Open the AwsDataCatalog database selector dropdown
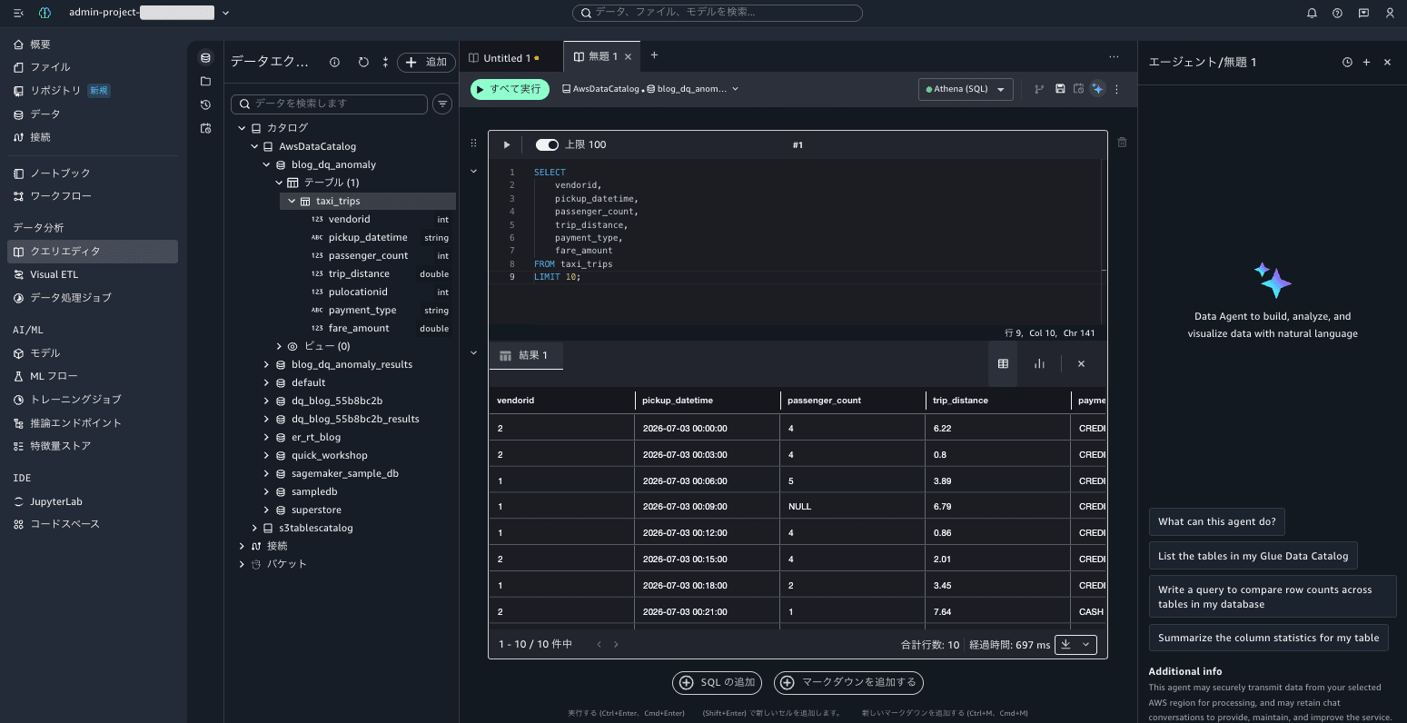The height and width of the screenshot is (723, 1407). pos(650,89)
